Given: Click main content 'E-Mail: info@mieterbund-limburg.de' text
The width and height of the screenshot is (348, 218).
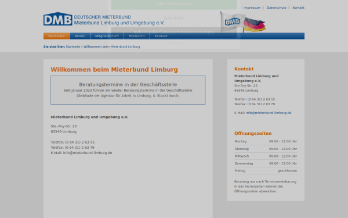Looking at the screenshot, I should (x=81, y=153).
